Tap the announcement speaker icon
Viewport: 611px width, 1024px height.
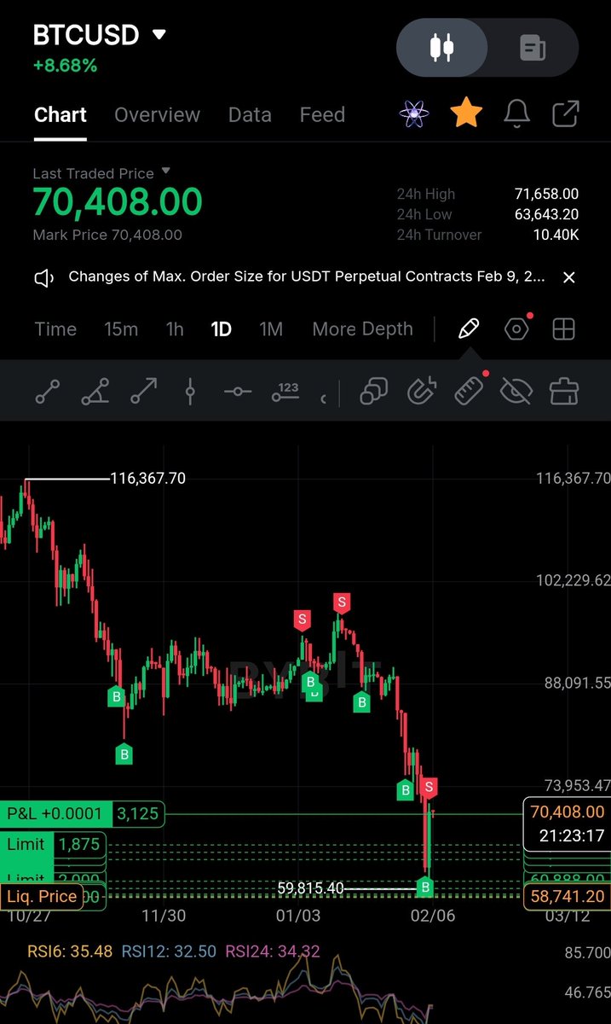pos(44,277)
